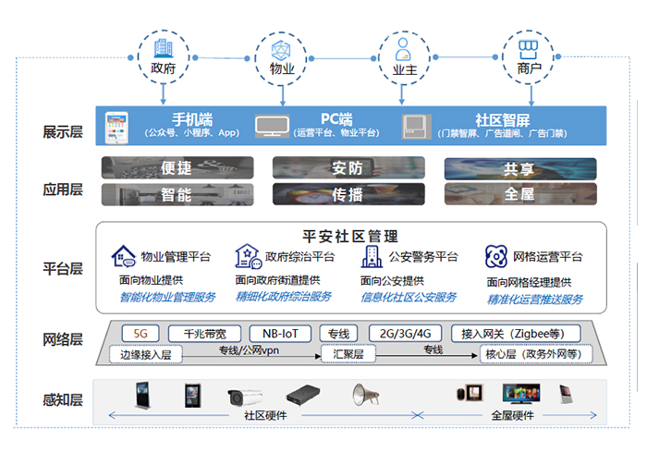This screenshot has width=647, height=465.
Task: Click the phone icon beside 手机端
Action: coord(116,128)
